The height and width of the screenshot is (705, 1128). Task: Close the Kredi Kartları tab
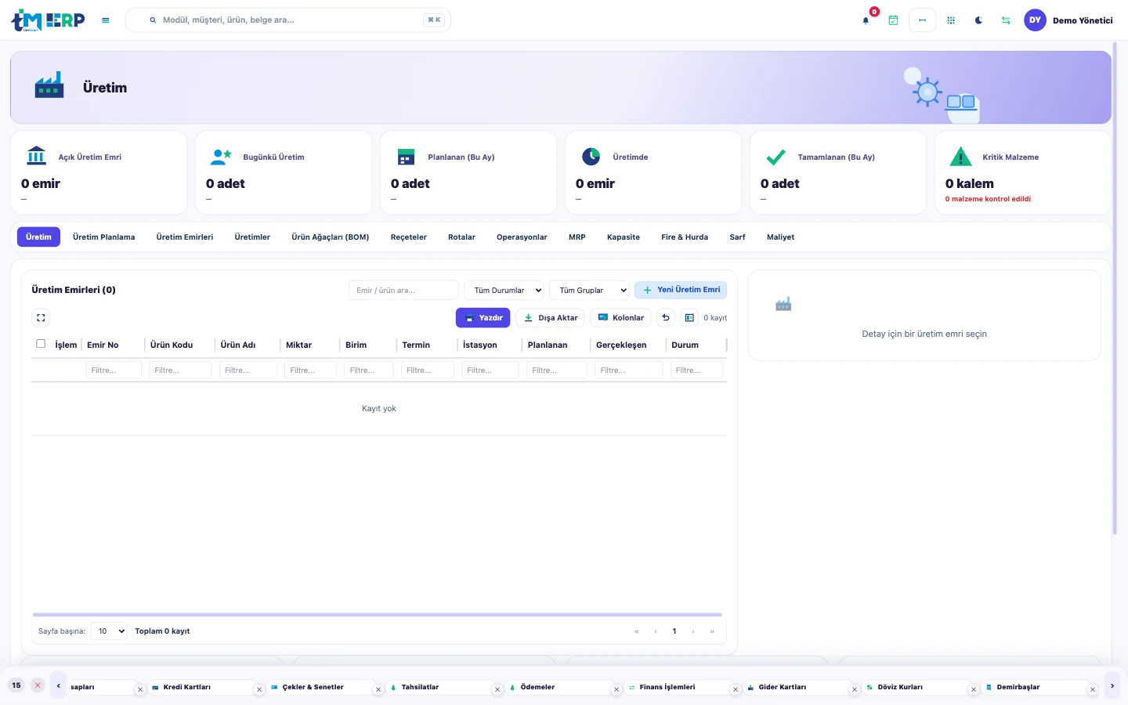click(259, 690)
